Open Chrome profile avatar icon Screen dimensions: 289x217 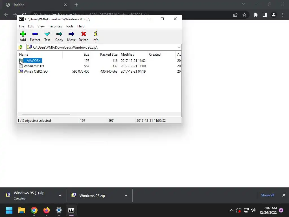pos(274,15)
